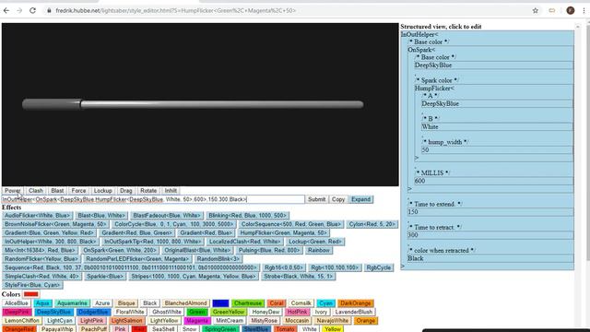Insert the StyleFire<Blue, Cyan> effect
The image size is (590, 332).
point(32,285)
